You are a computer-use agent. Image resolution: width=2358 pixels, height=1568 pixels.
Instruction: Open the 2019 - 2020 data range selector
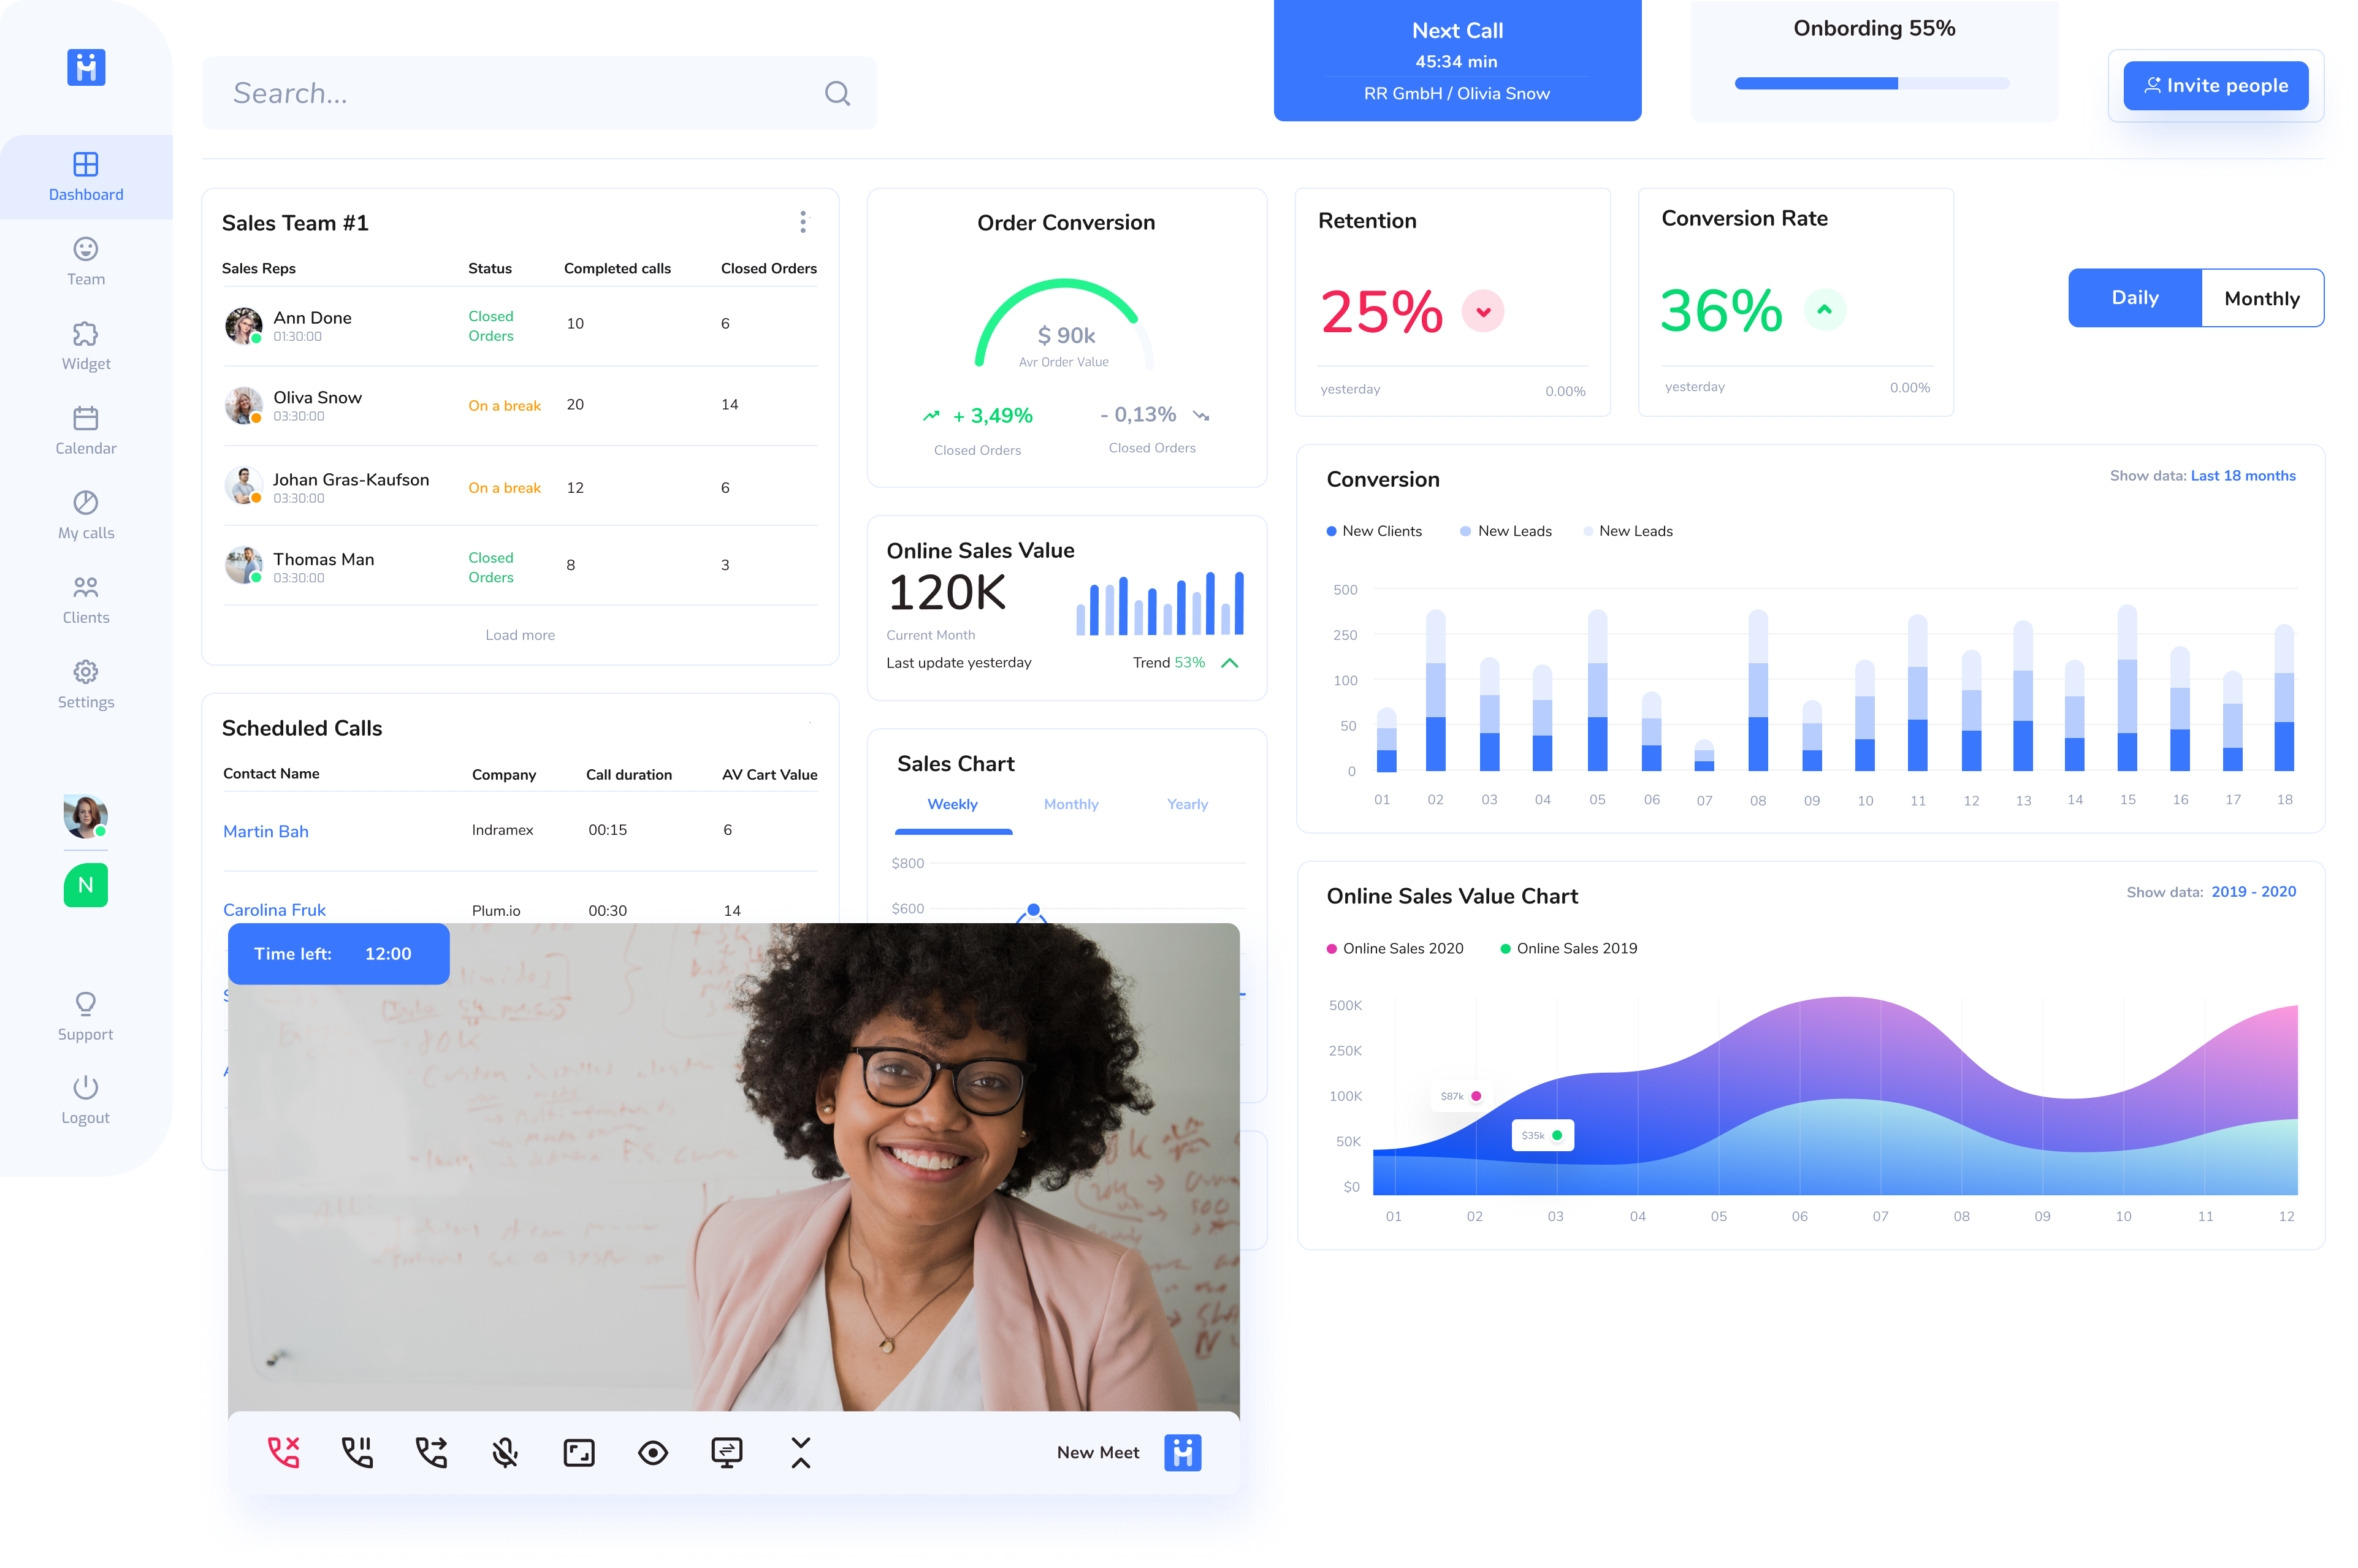point(2253,892)
